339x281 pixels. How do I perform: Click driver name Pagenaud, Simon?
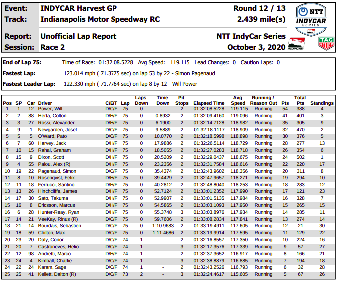coord(57,171)
